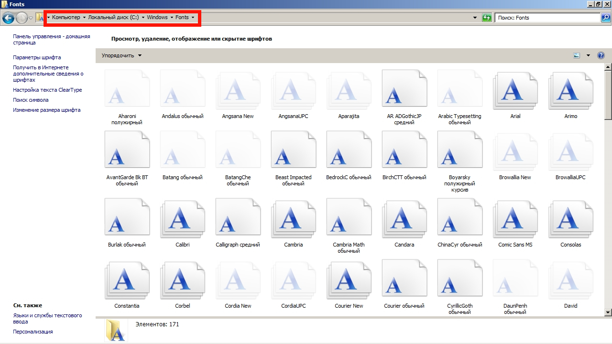Click the vertical scrollbar thumb of the font list
The height and width of the screenshot is (344, 612).
click(x=608, y=95)
